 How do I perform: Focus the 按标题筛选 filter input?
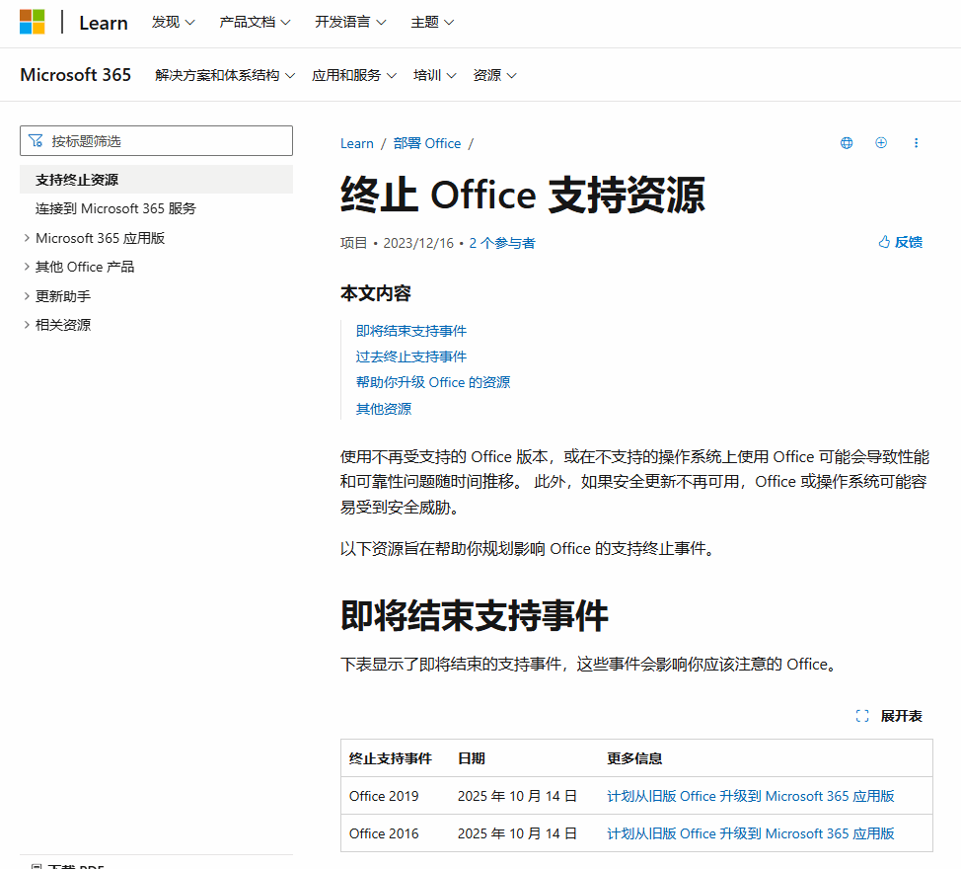click(x=156, y=141)
